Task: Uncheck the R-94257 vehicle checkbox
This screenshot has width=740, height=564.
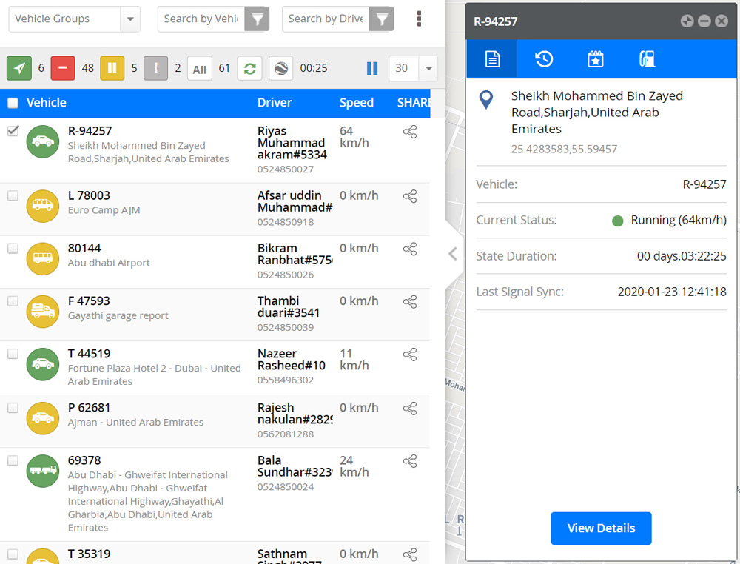Action: (13, 131)
